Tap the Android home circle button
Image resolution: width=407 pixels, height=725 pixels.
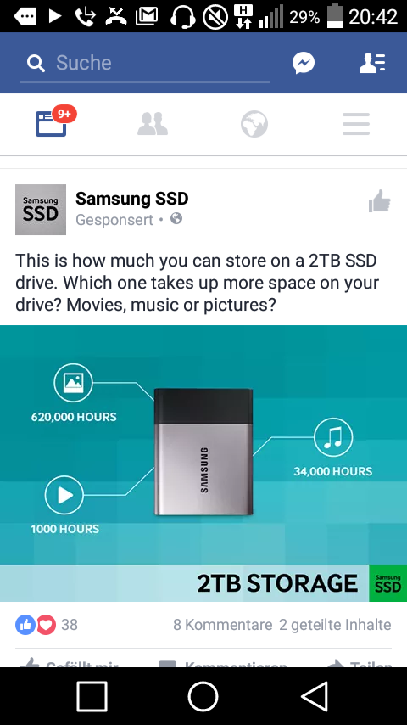point(203,696)
